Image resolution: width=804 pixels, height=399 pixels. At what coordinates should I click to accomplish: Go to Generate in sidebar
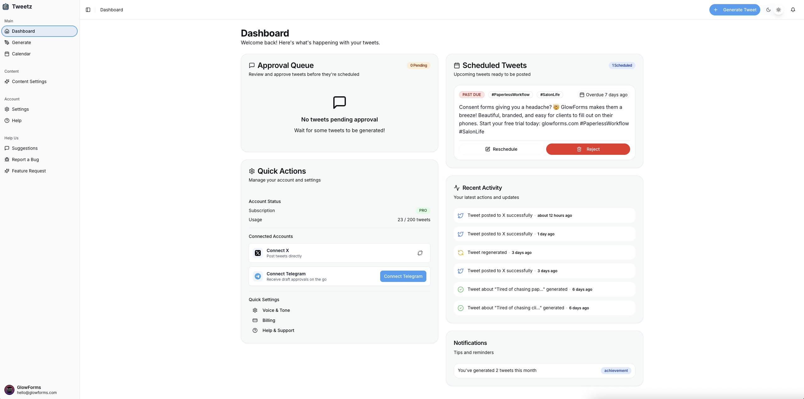(x=21, y=42)
